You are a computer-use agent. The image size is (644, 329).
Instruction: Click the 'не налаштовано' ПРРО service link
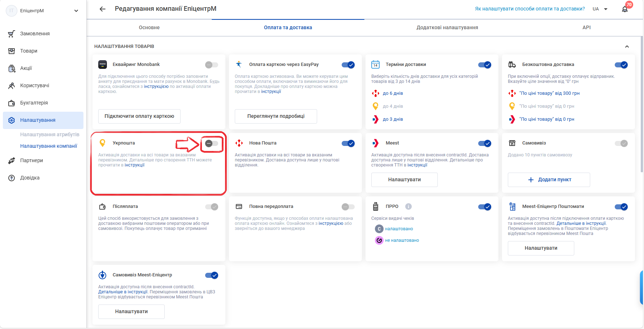402,240
